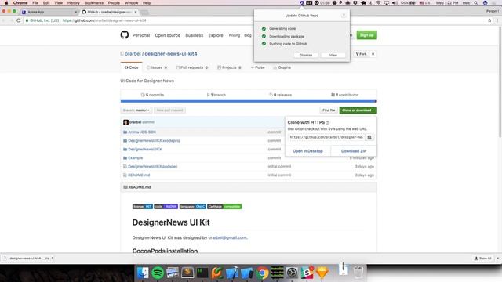
Task: Reload the GitHub page
Action: 19,20
